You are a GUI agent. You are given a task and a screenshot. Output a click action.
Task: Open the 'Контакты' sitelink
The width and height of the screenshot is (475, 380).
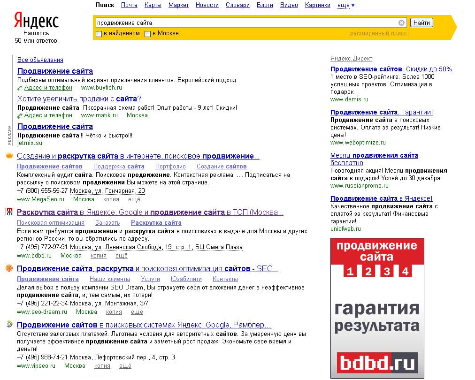pyautogui.click(x=225, y=279)
